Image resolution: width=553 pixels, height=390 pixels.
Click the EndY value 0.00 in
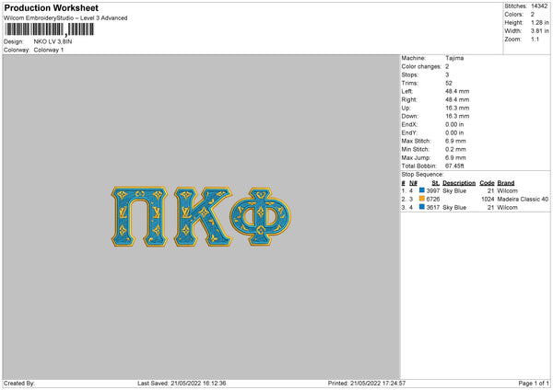(454, 132)
